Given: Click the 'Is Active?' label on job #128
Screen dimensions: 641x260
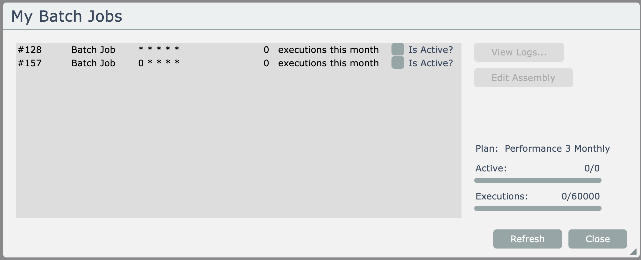Looking at the screenshot, I should 431,50.
